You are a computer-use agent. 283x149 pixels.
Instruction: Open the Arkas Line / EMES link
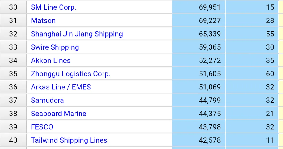tap(61, 87)
